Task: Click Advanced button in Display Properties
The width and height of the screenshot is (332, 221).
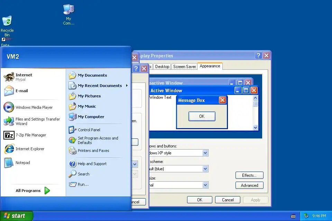Action: 249,185
